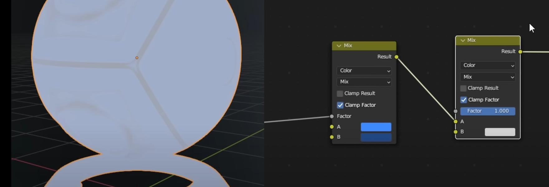The image size is (549, 187).
Task: Click the A input socket of right Mix node
Action: point(456,122)
